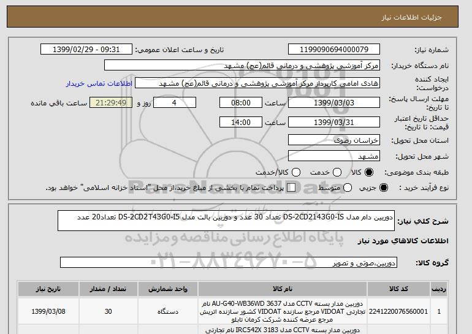Click the شماره نیاز label

tap(432, 50)
